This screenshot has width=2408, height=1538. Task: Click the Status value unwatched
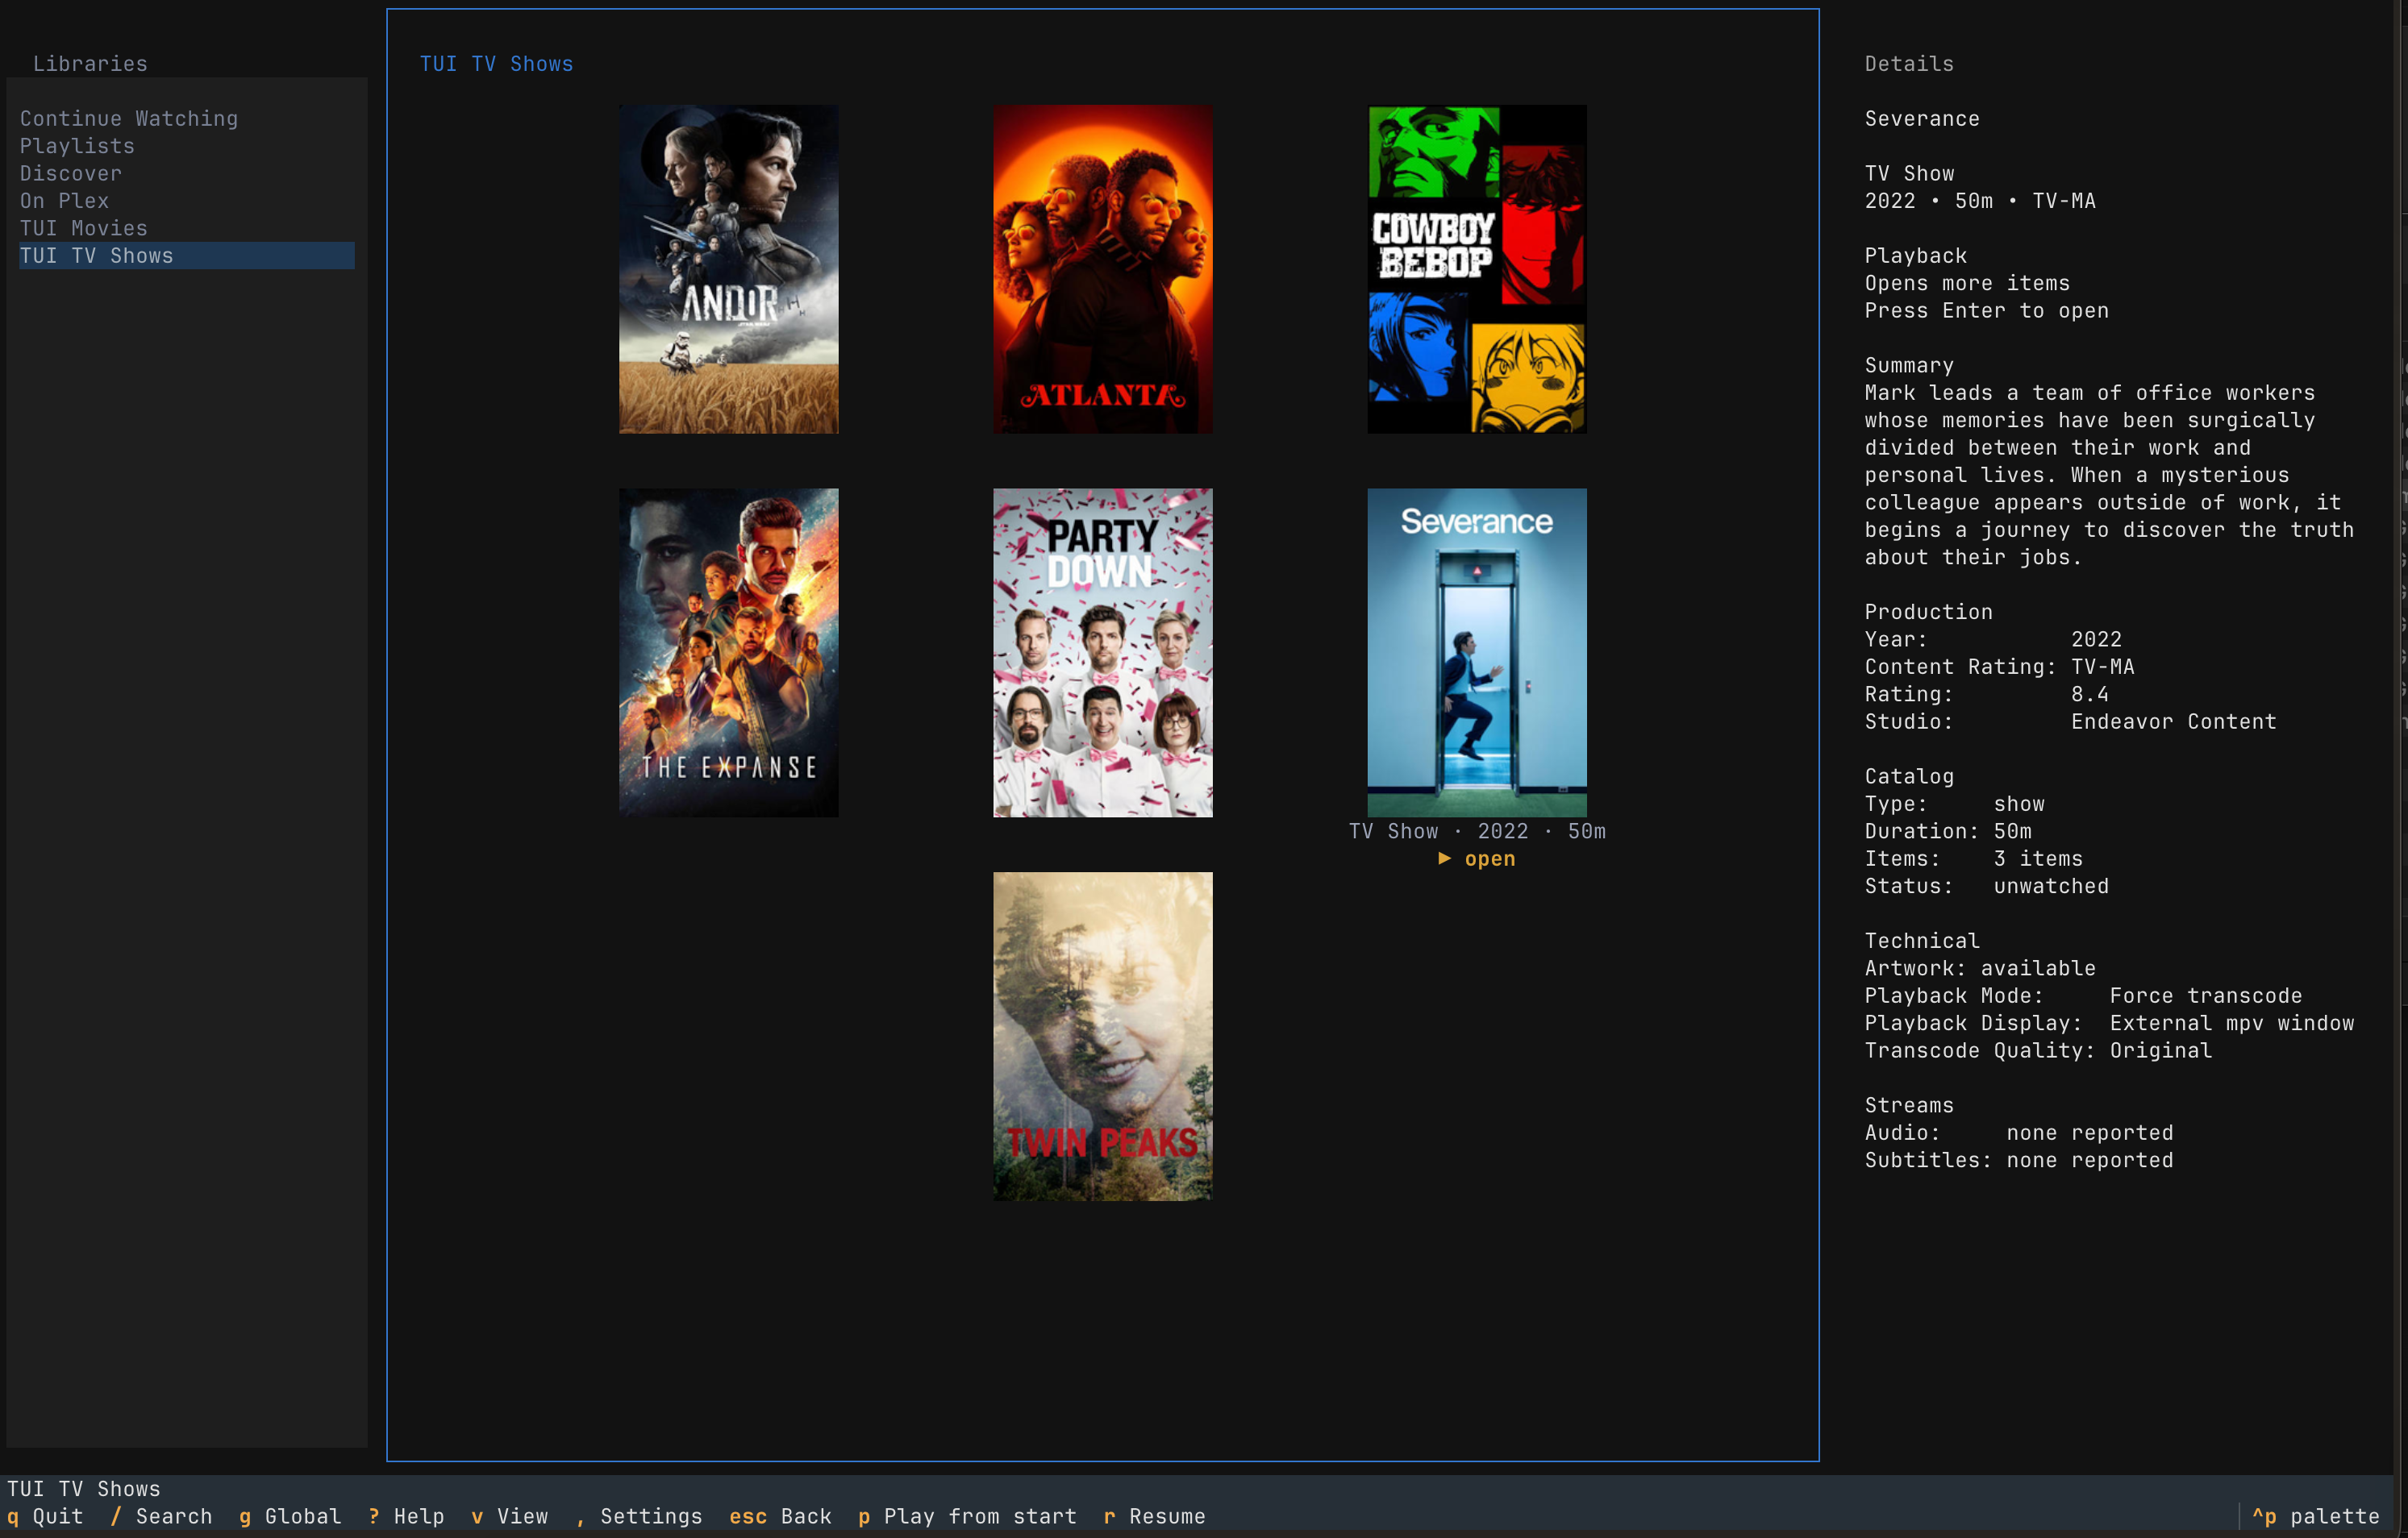2051,887
